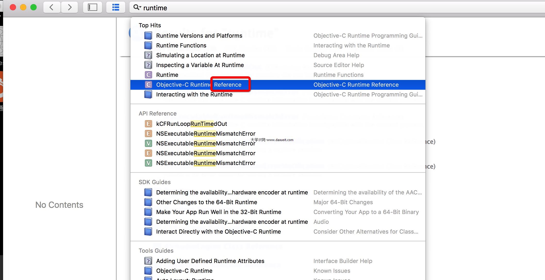Select Inspecting a Variable At Runtime
The height and width of the screenshot is (280, 545).
point(200,65)
